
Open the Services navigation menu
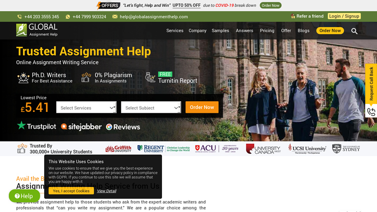tap(174, 30)
